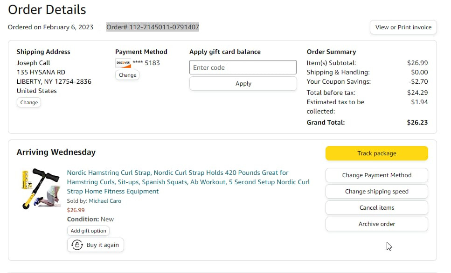Image resolution: width=451 pixels, height=273 pixels.
Task: Click the Buy it again cart icon
Action: [77, 245]
